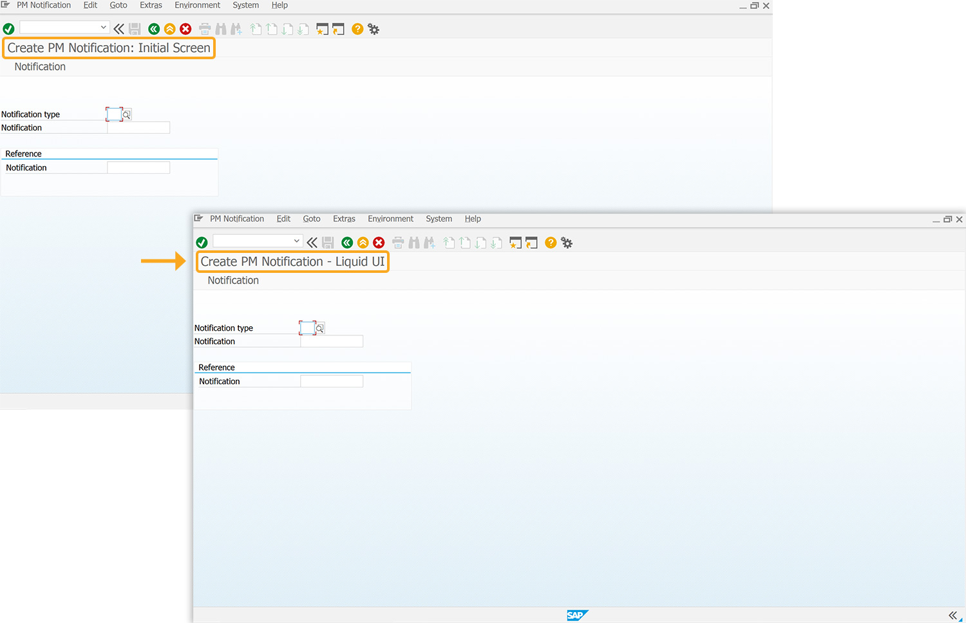Image resolution: width=966 pixels, height=623 pixels.
Task: Open PM Notification menu in Initial Screen window
Action: [x=44, y=5]
